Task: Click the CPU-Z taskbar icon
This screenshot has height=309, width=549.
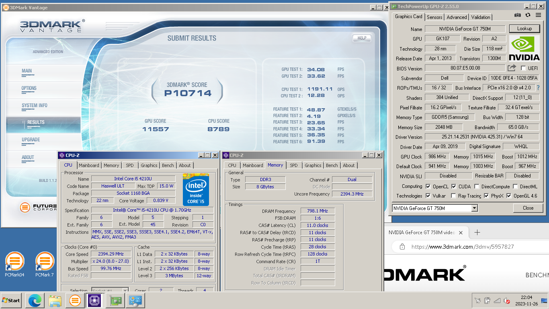Action: [x=95, y=300]
